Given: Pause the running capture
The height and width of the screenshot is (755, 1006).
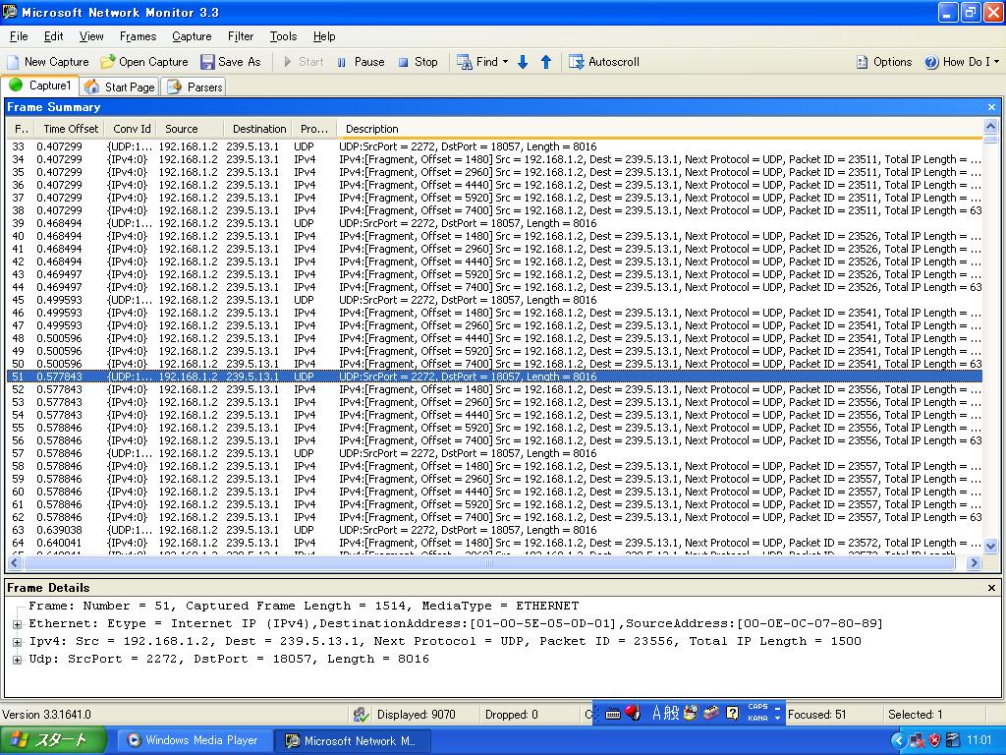Looking at the screenshot, I should (361, 62).
